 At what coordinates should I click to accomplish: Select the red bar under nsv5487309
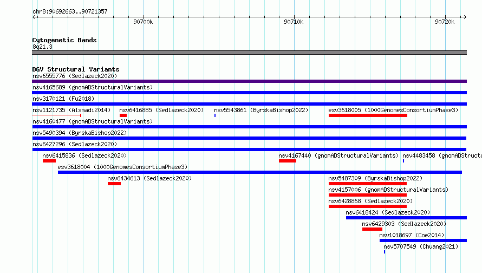tap(368, 184)
